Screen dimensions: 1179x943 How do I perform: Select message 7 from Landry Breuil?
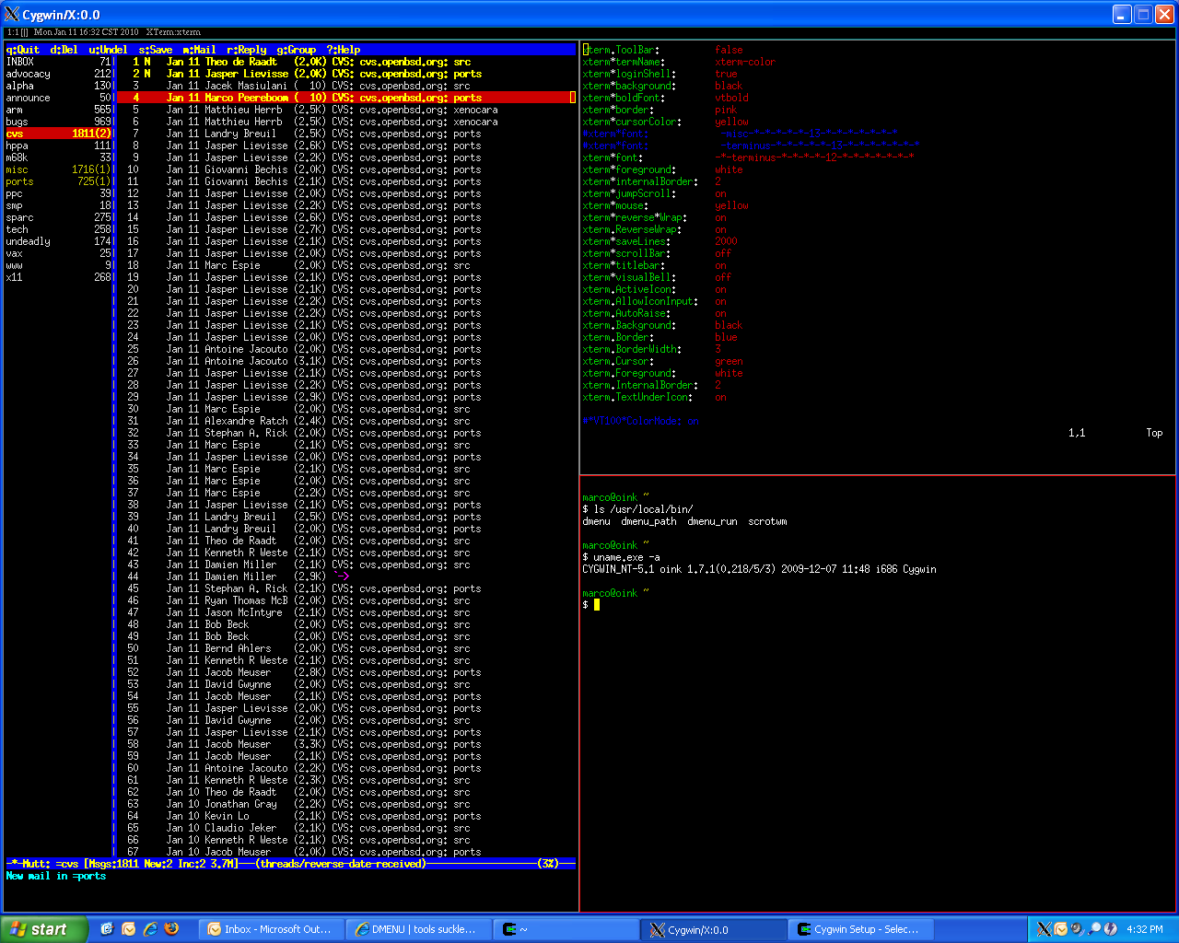346,134
